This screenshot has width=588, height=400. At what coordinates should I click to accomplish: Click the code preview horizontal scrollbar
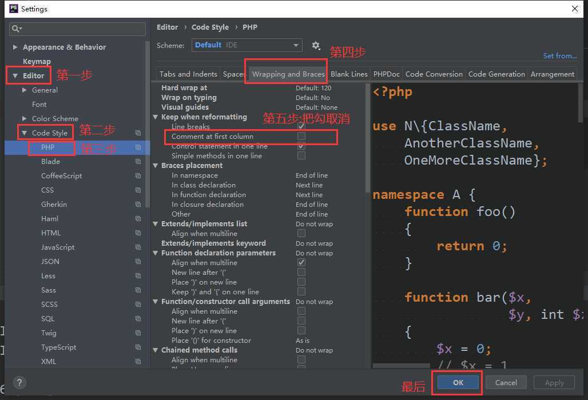tap(402, 366)
